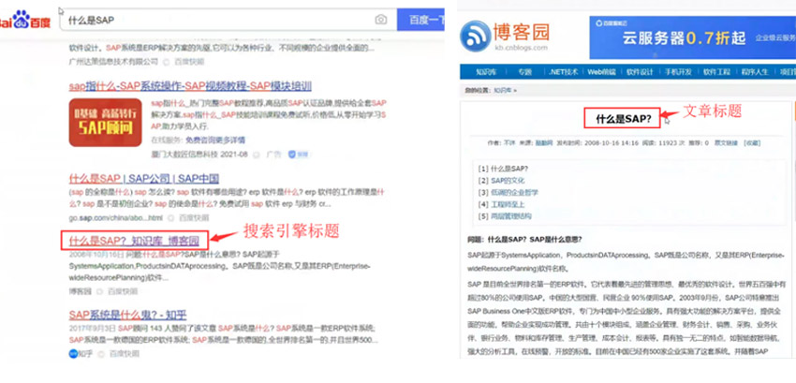Click the author 不详 link
Image resolution: width=796 pixels, height=383 pixels.
point(509,143)
